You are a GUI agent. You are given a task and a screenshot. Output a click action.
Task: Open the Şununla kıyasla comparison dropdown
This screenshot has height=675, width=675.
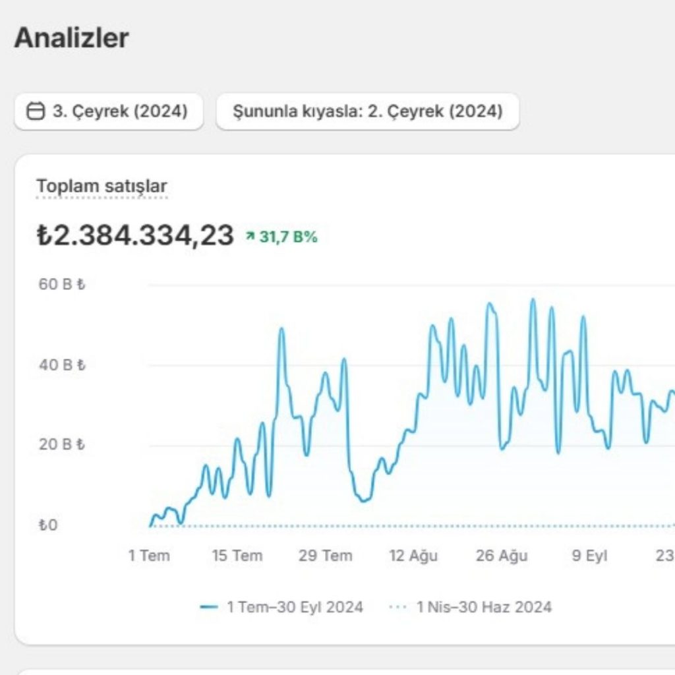(367, 111)
